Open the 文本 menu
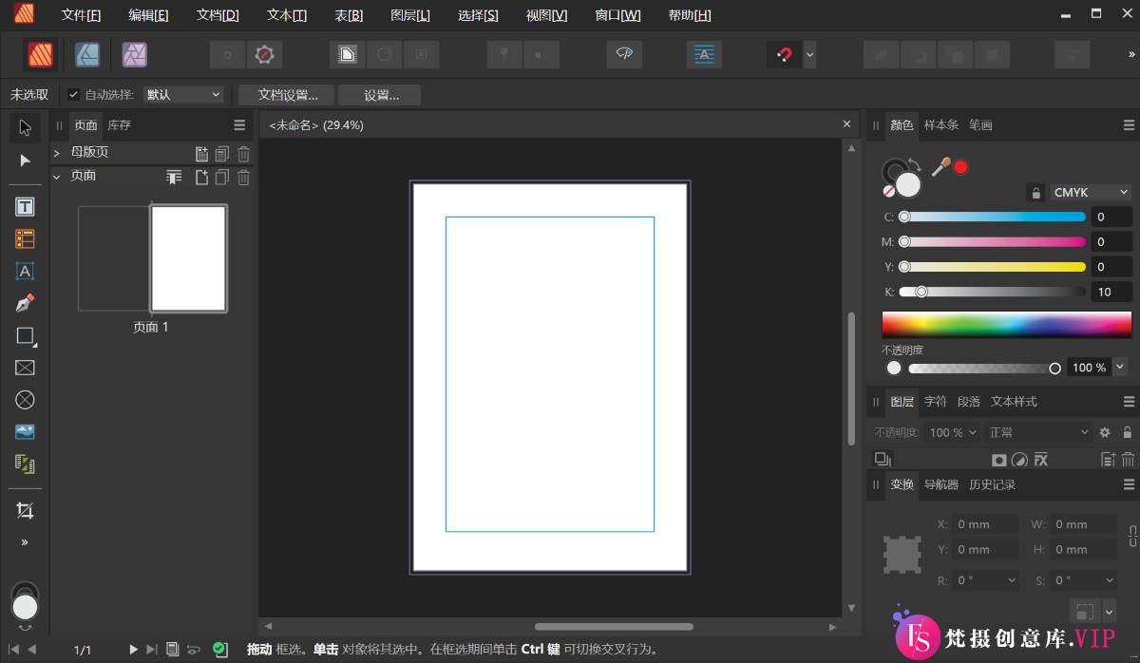1140x663 pixels. point(287,15)
